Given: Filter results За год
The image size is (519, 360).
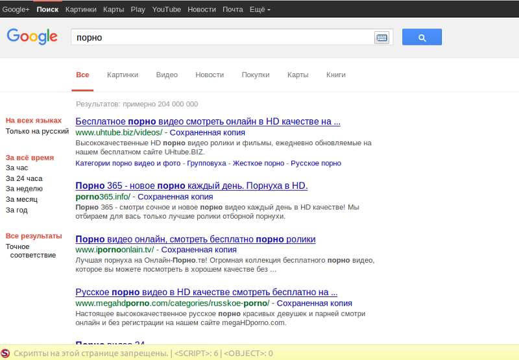Looking at the screenshot, I should point(17,210).
